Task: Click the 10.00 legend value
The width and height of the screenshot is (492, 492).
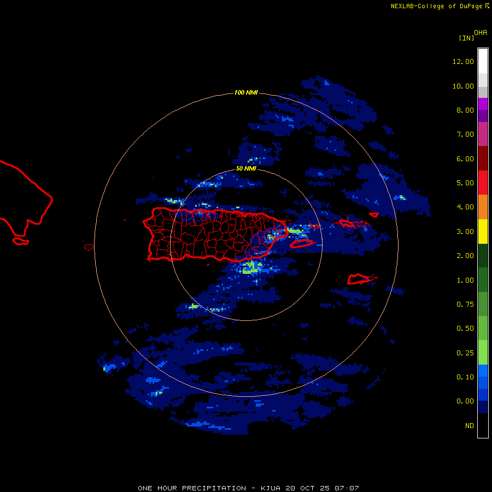Action: [x=463, y=86]
